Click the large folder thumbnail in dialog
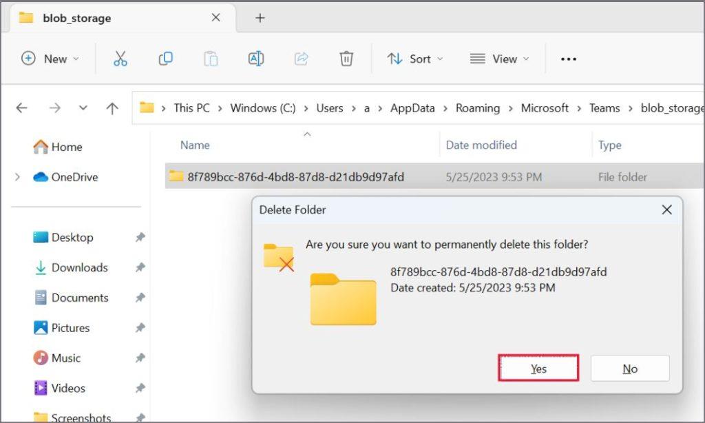This screenshot has width=705, height=423. (x=343, y=299)
